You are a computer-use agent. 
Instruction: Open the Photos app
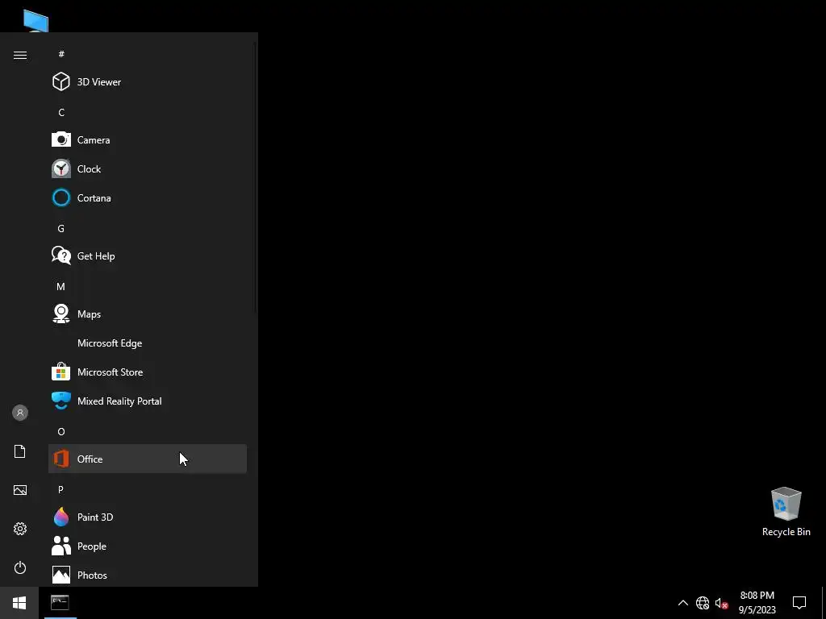(148, 575)
